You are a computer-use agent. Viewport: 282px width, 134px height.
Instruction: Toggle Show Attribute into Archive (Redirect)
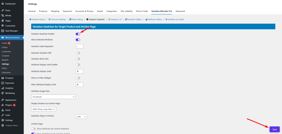(33, 129)
